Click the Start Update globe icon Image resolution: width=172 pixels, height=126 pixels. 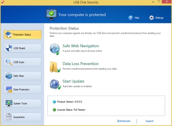click(55, 84)
